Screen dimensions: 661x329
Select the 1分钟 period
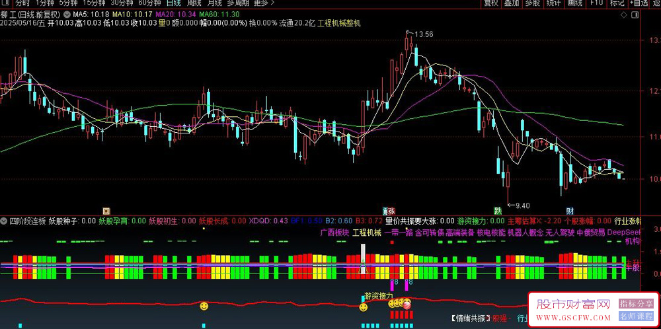coord(45,3)
